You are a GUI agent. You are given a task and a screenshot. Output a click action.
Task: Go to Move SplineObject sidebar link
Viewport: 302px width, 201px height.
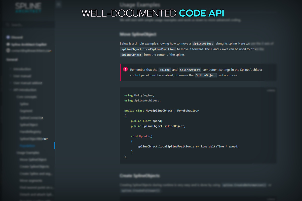click(33, 160)
